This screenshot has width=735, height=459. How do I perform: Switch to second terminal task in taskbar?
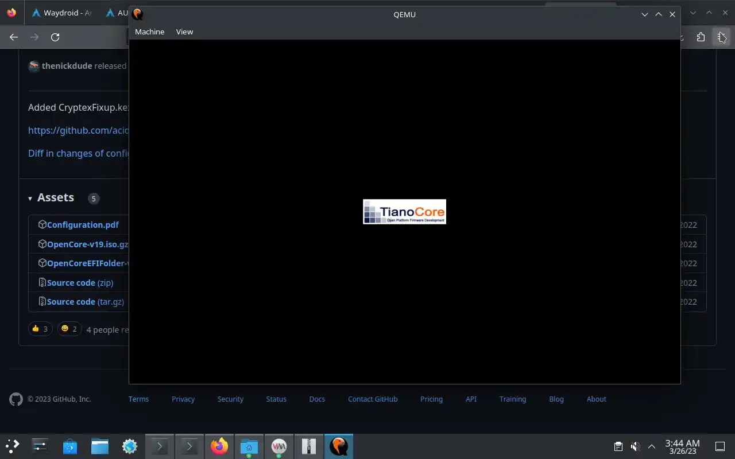pyautogui.click(x=189, y=446)
